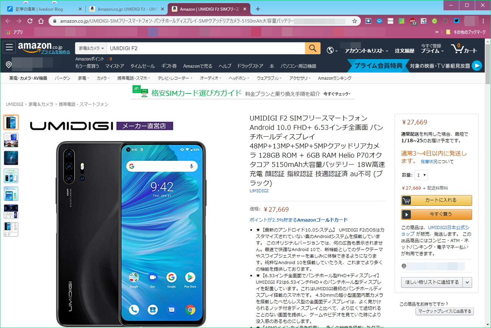Click 今すぐ買う buy now button
Viewport: 491px width, 328px height.
[437, 214]
